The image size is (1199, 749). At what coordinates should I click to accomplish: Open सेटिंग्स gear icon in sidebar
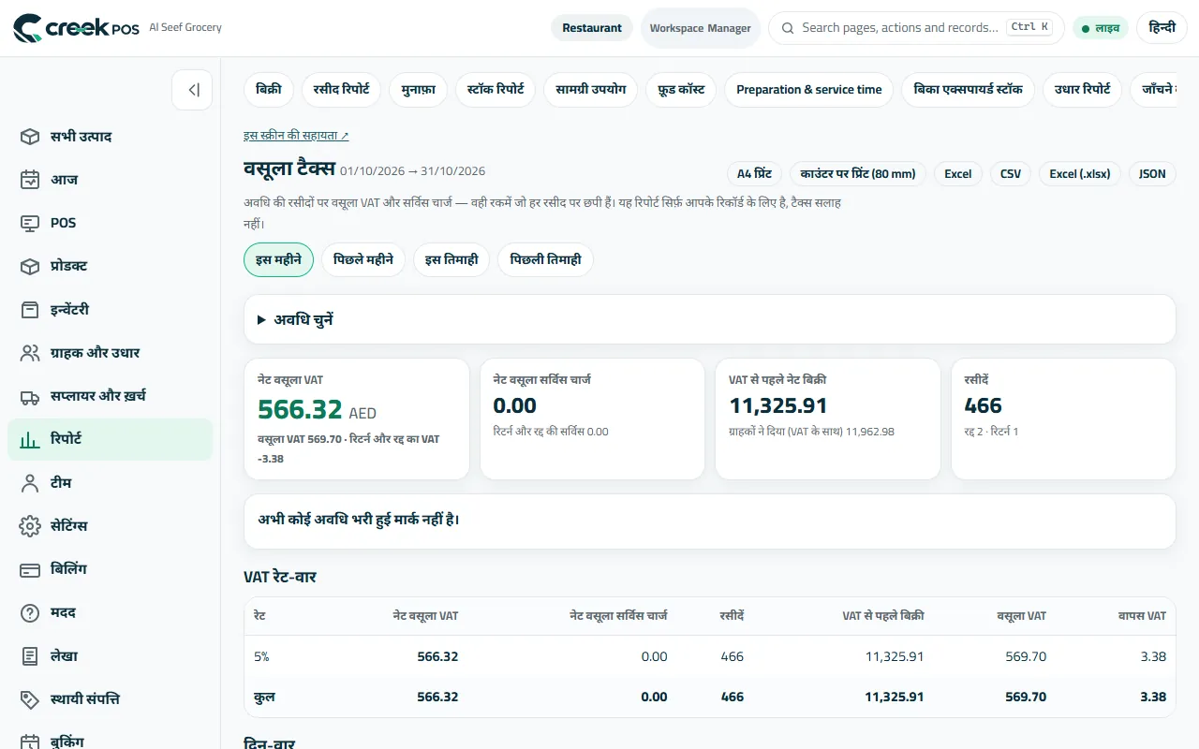[30, 526]
